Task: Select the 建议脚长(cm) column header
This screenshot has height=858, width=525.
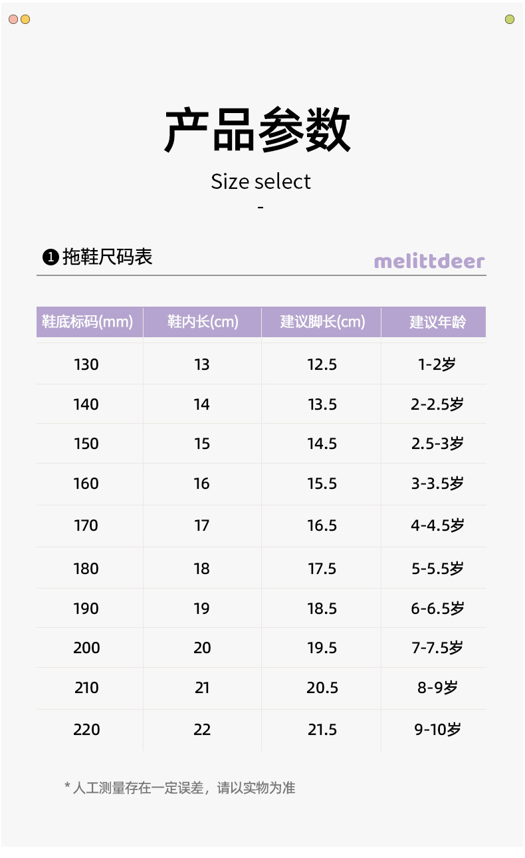Action: [322, 322]
